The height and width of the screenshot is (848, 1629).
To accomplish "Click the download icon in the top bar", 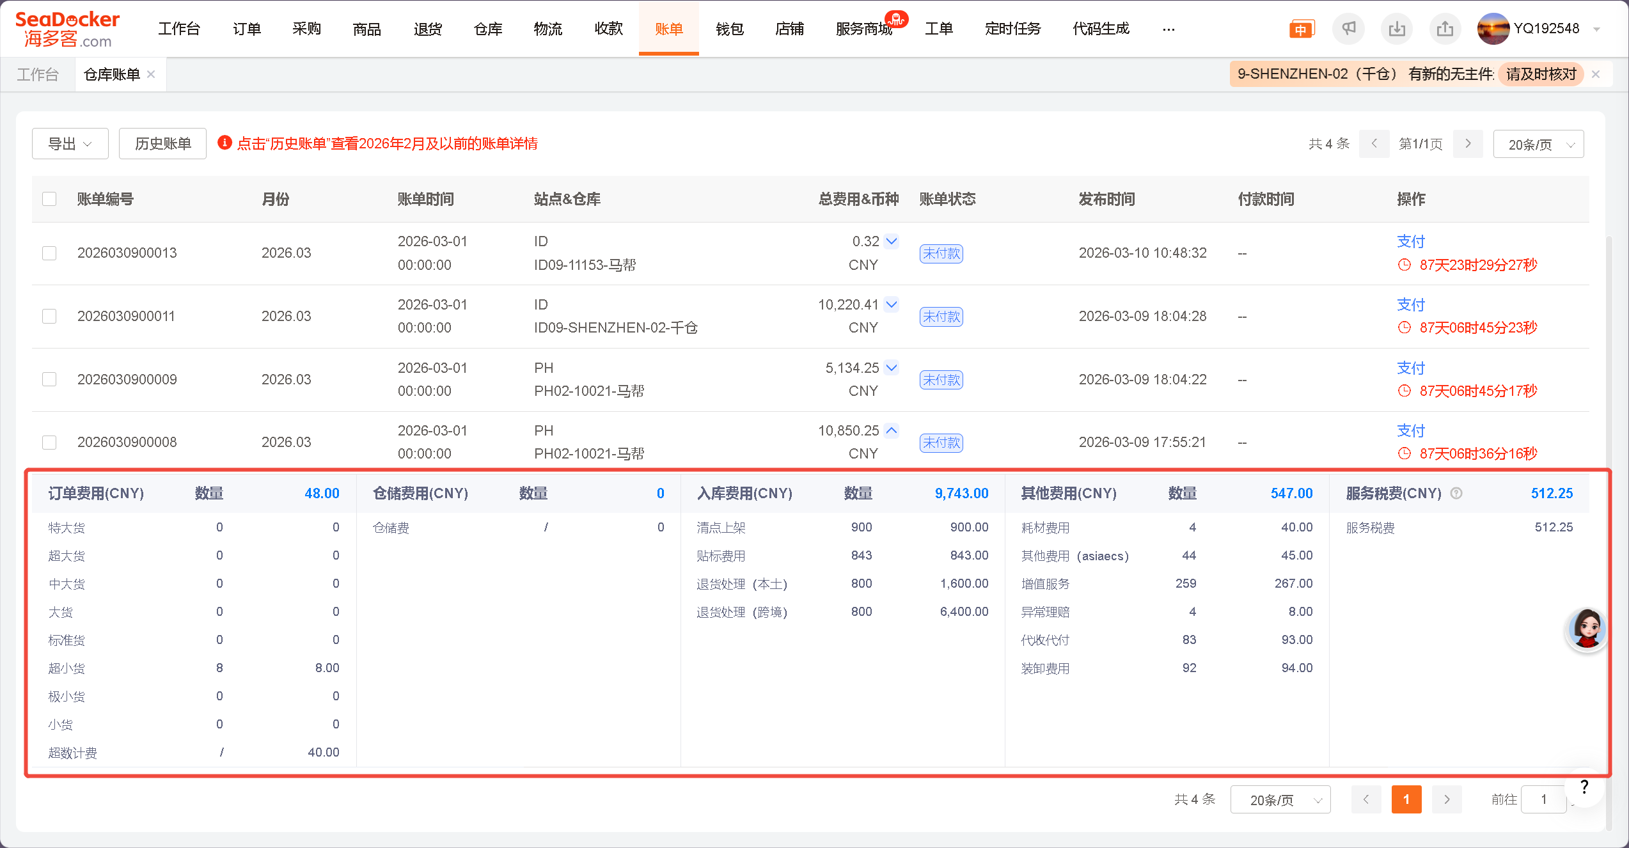I will click(x=1397, y=28).
